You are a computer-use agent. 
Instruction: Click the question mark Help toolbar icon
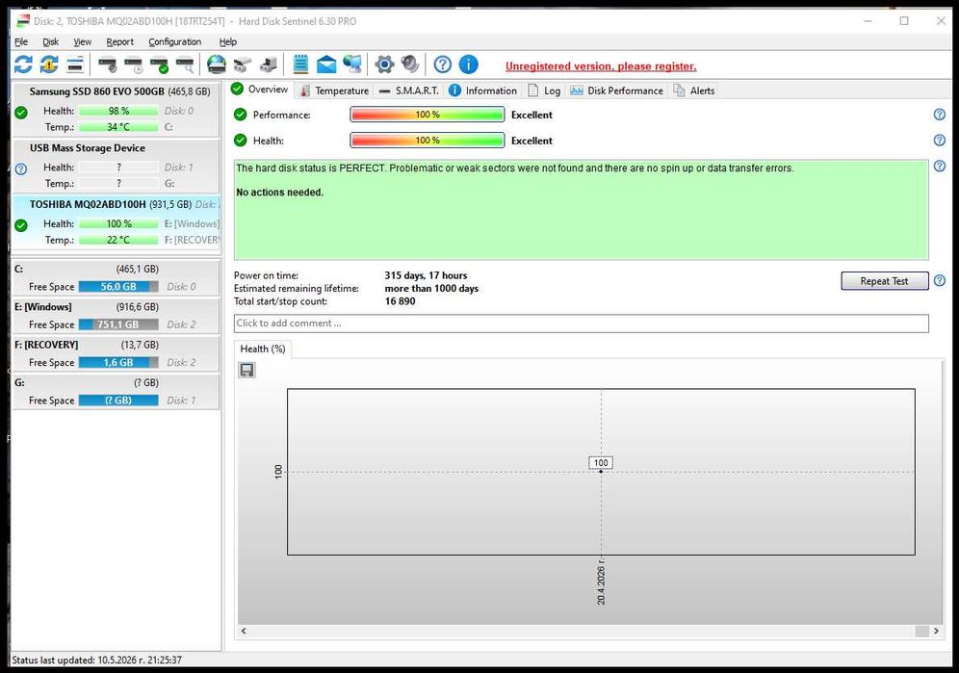(x=442, y=65)
